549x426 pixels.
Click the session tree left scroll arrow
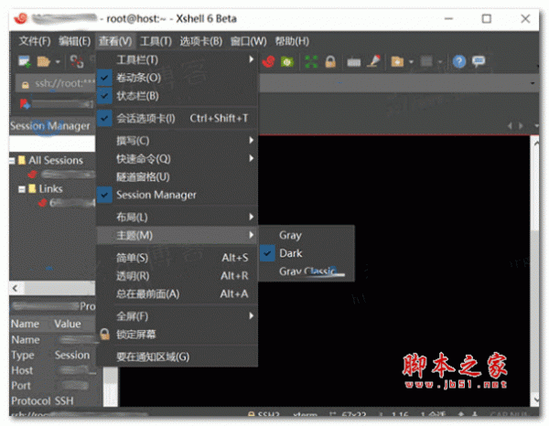pyautogui.click(x=15, y=288)
